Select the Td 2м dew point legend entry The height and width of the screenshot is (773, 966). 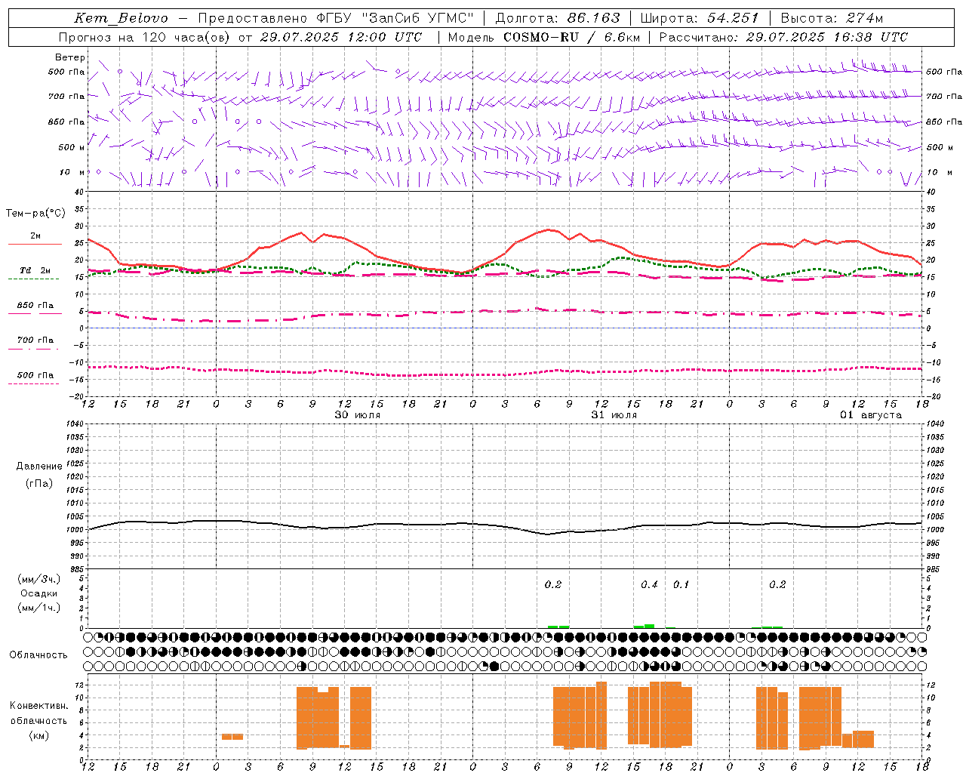pos(35,270)
